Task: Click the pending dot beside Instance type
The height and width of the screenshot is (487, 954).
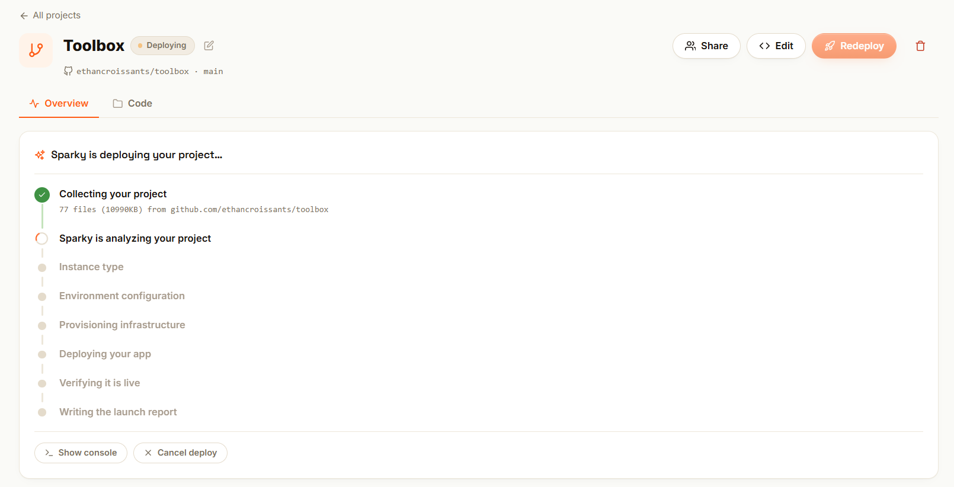Action: 42,268
